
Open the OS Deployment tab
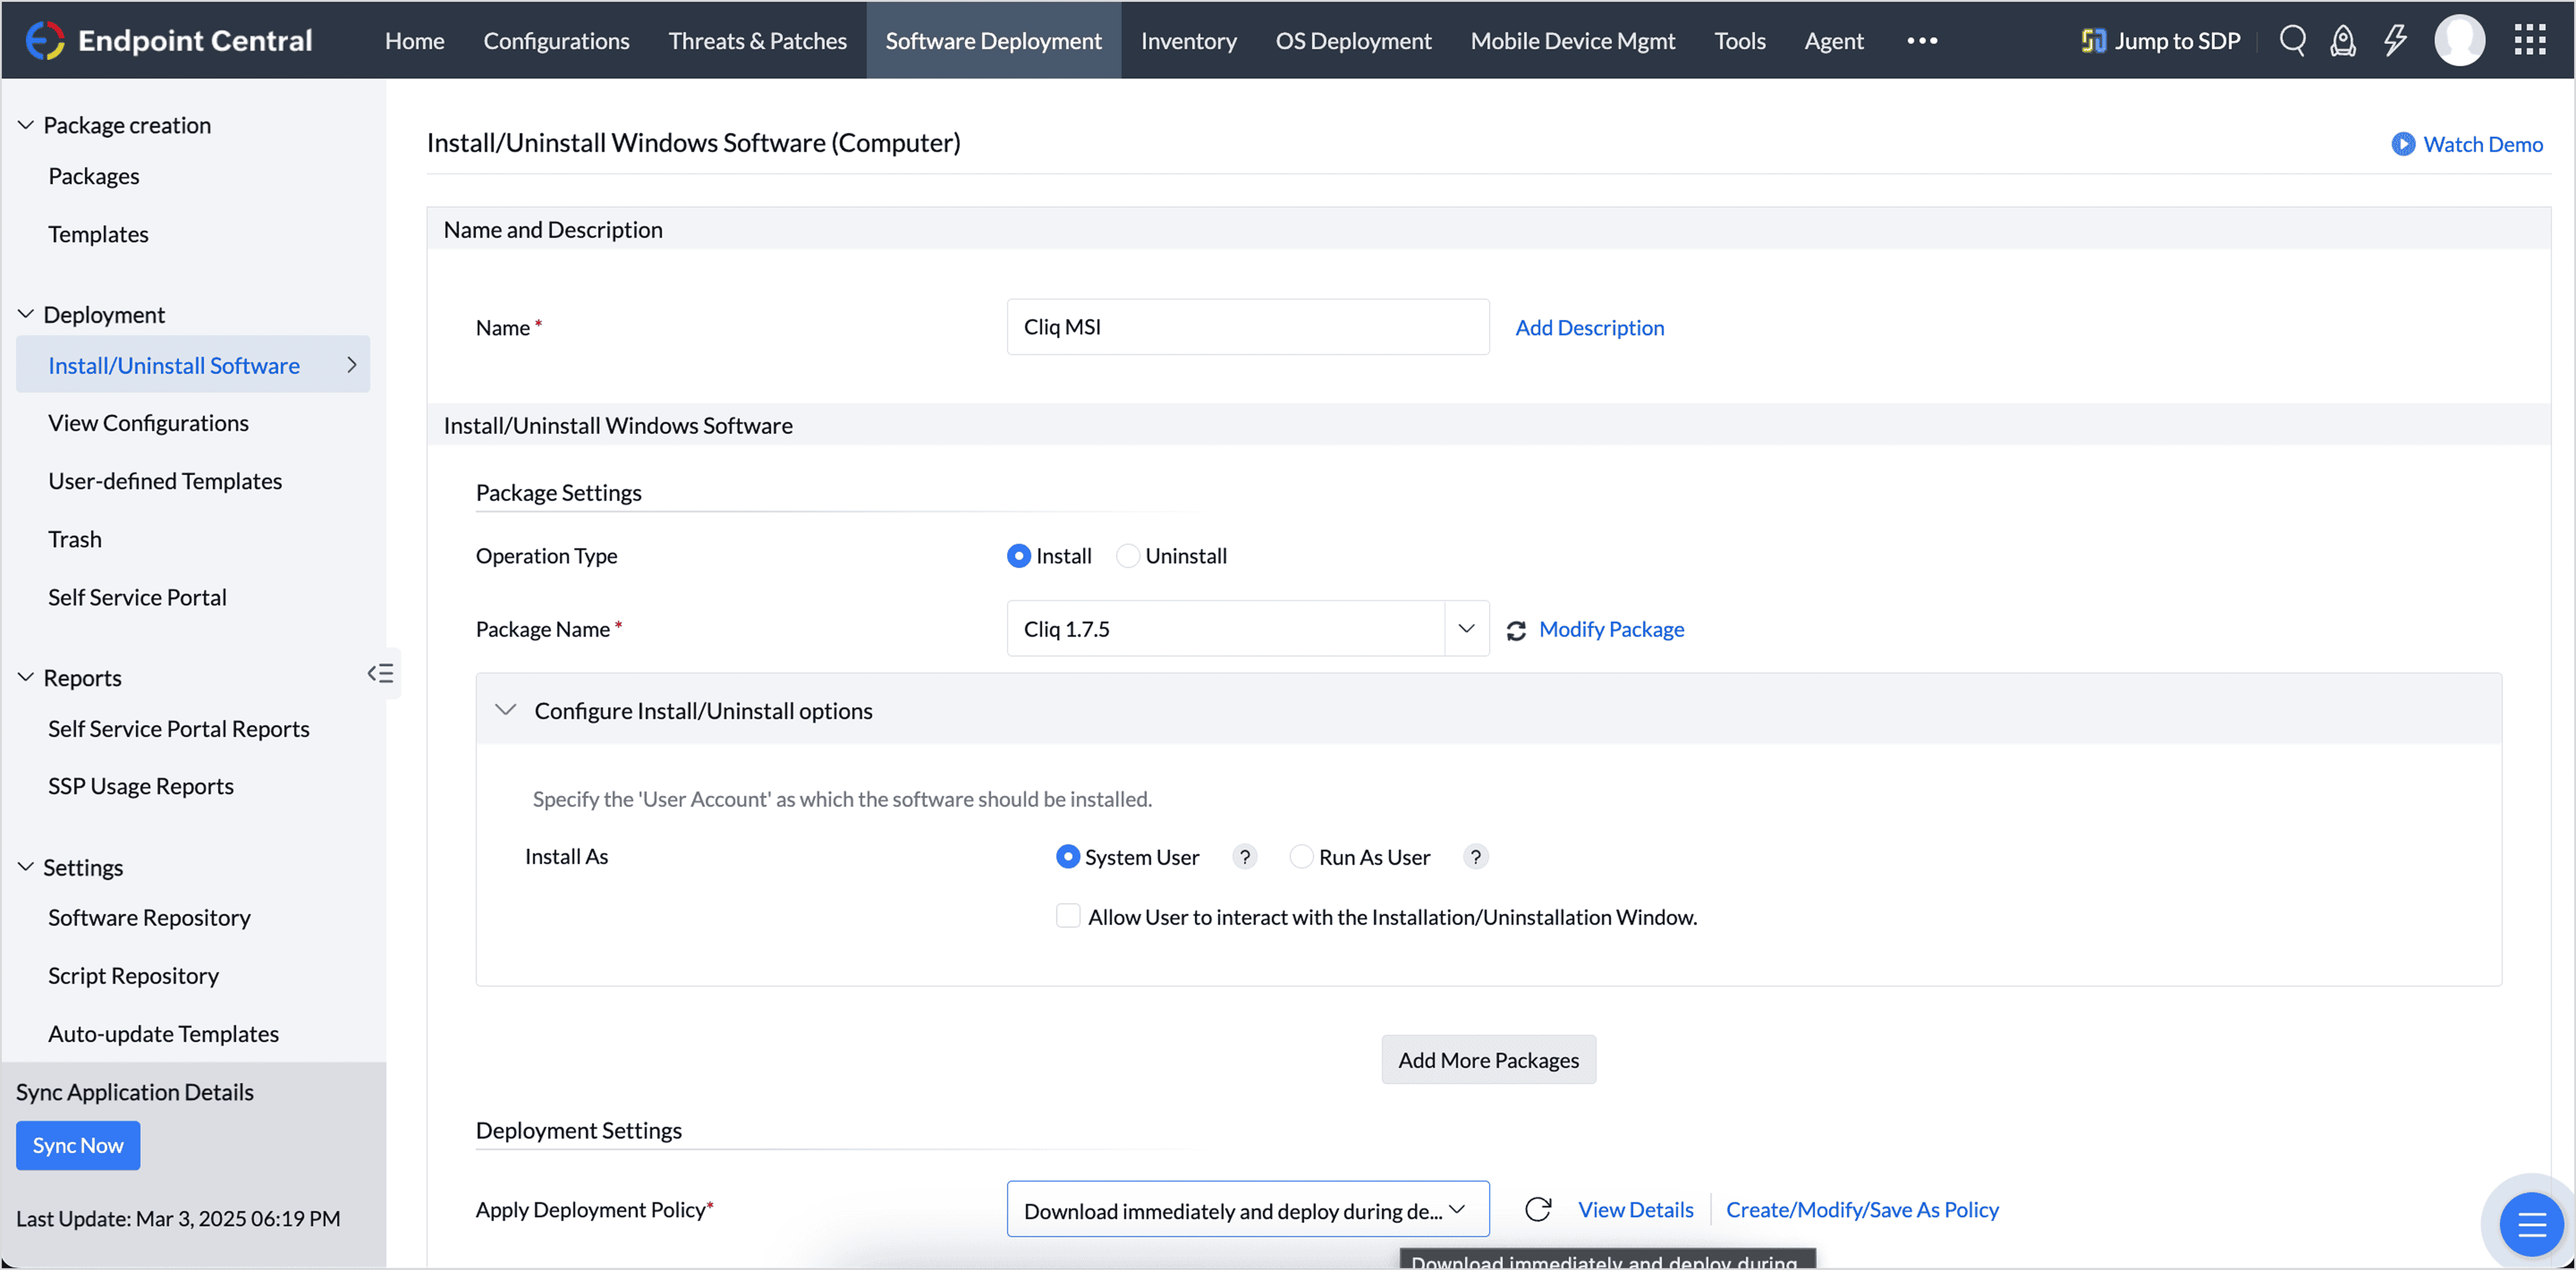pos(1353,41)
